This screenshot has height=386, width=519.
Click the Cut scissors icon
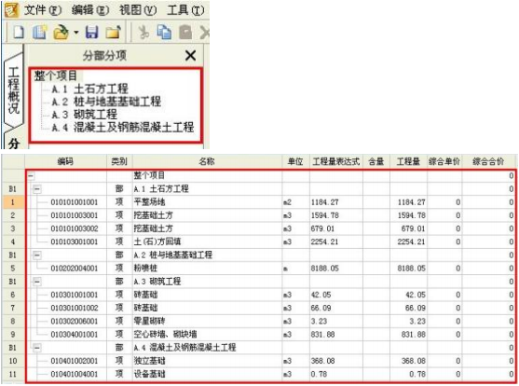coord(143,33)
